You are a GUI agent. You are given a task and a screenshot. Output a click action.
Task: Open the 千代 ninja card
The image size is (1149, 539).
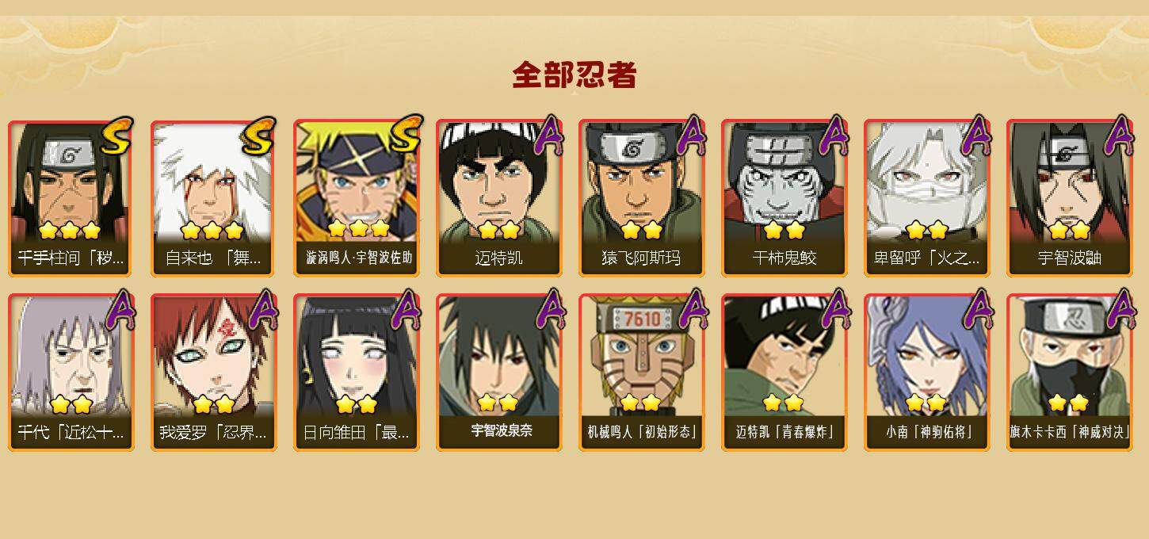[71, 373]
